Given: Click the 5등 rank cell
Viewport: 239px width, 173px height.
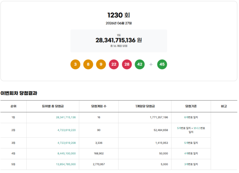Looking at the screenshot, I should coord(13,164).
